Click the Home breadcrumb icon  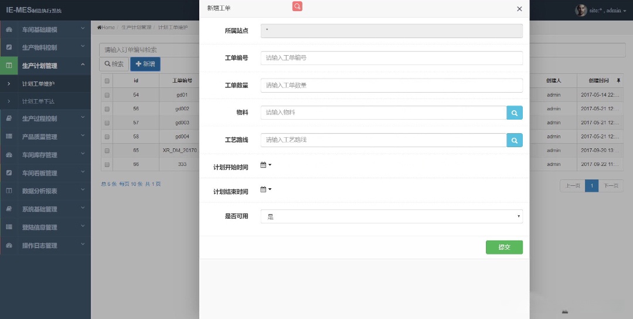pyautogui.click(x=99, y=28)
